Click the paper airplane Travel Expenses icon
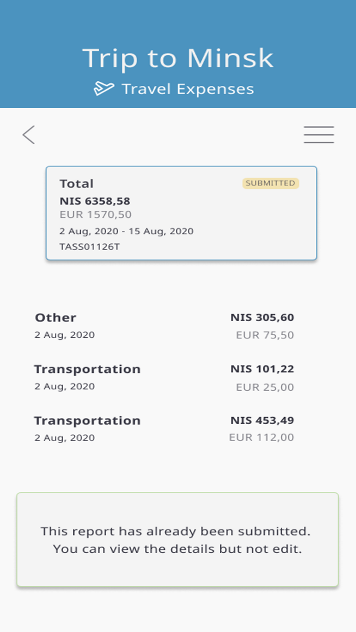Viewport: 356px width, 632px height. tap(104, 87)
